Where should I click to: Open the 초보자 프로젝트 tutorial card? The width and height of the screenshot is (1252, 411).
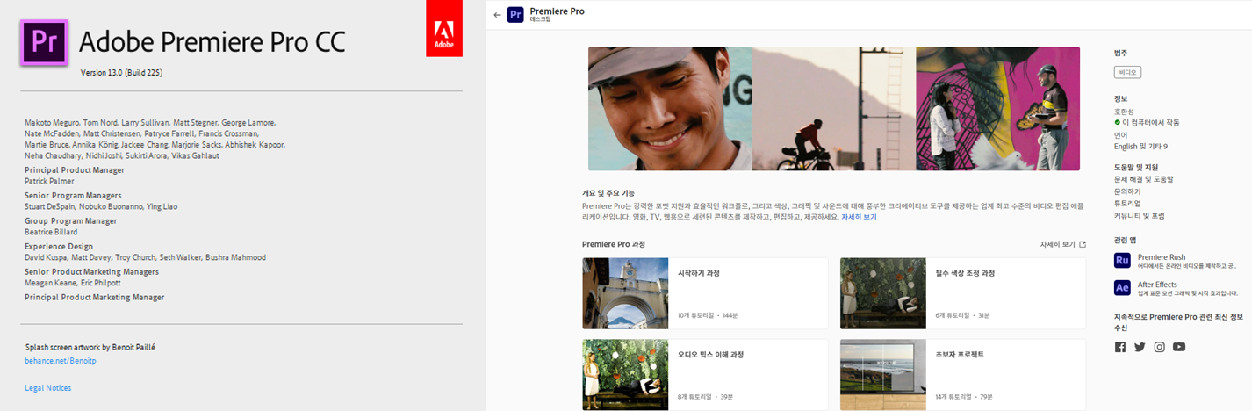[x=962, y=374]
